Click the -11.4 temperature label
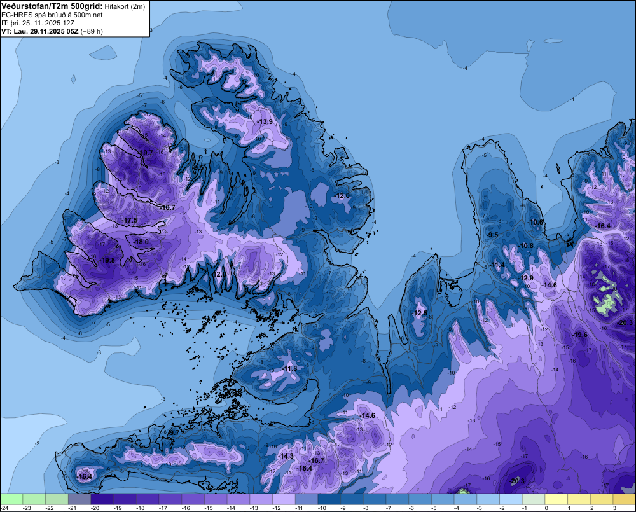The image size is (636, 512). (497, 265)
